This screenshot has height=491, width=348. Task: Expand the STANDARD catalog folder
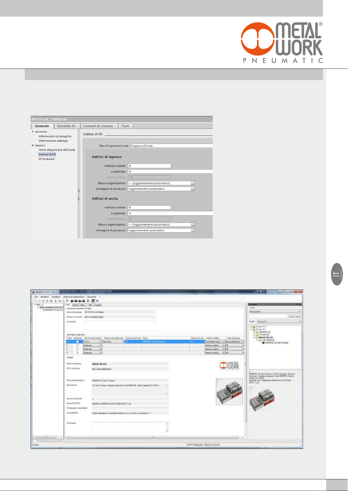254,335
